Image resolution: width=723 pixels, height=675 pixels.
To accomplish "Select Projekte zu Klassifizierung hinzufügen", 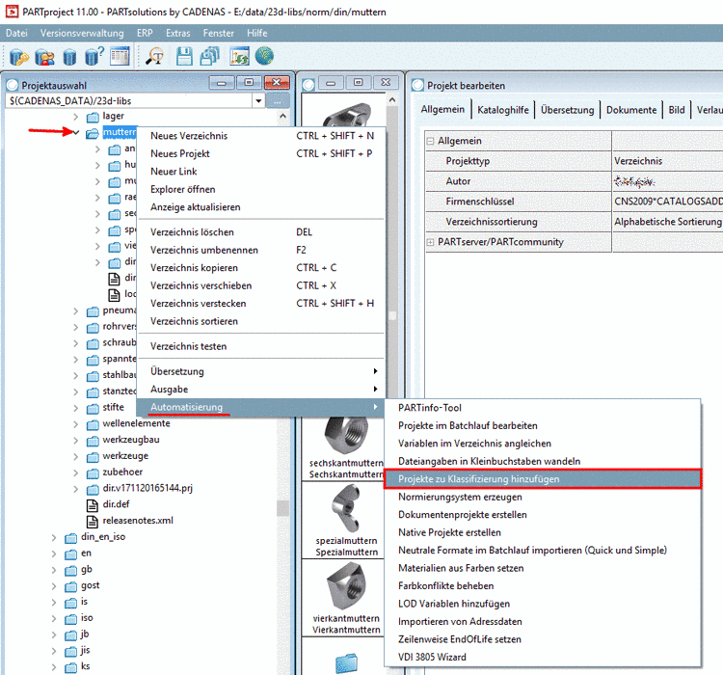I will [x=542, y=479].
